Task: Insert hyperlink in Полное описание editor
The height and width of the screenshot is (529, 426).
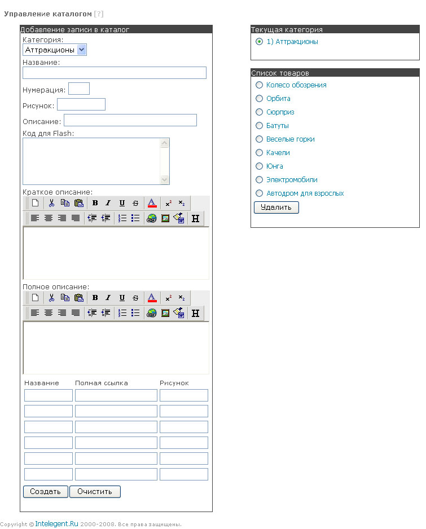Action: (x=152, y=313)
